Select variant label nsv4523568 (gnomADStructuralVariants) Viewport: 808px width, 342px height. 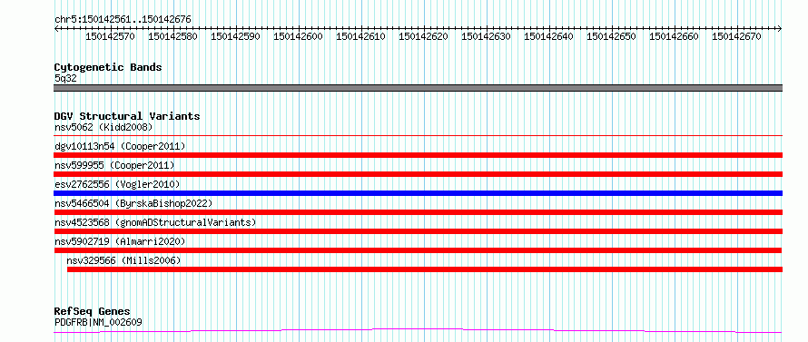point(155,222)
